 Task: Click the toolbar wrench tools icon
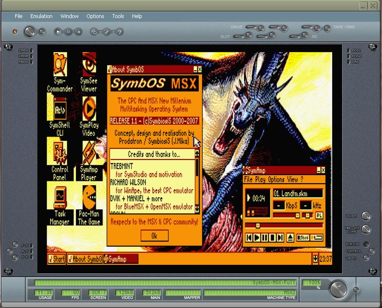(107, 32)
